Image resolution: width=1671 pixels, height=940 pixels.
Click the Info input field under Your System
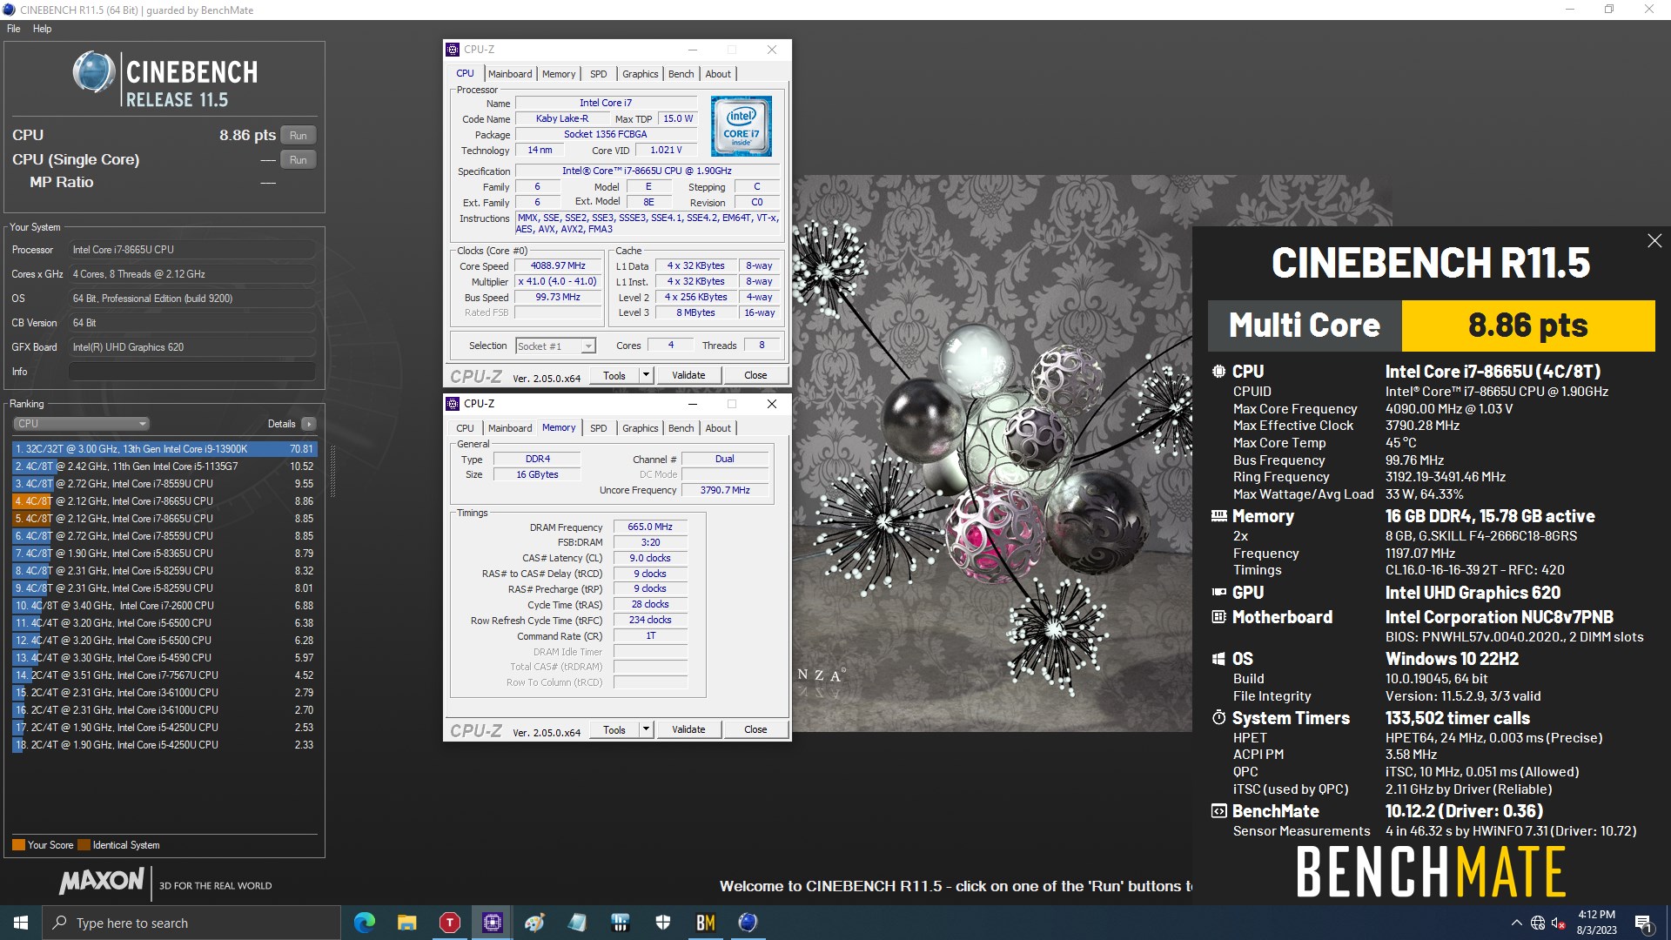point(191,372)
